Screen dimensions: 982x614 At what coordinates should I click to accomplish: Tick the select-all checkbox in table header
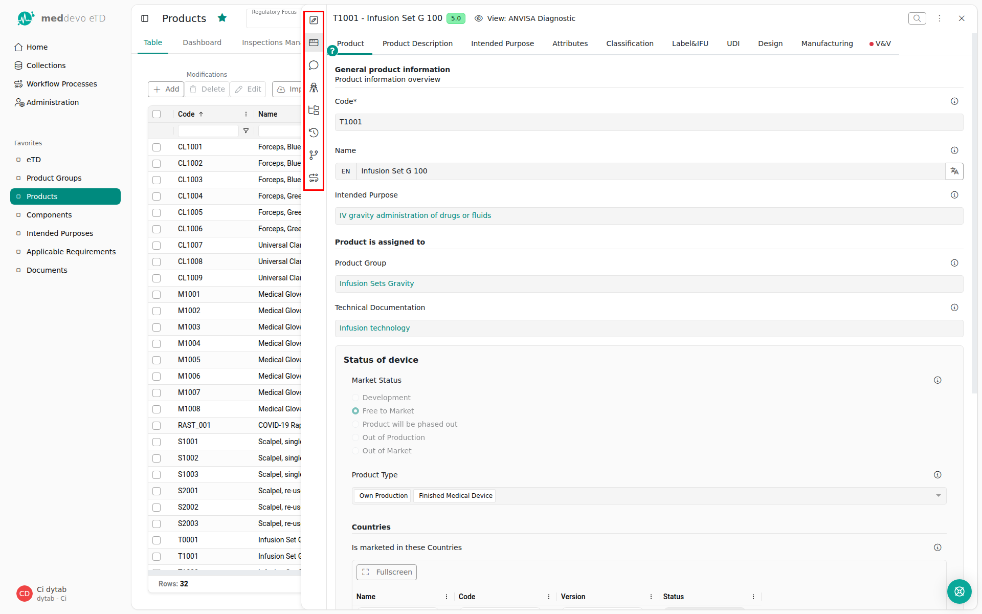coord(157,115)
